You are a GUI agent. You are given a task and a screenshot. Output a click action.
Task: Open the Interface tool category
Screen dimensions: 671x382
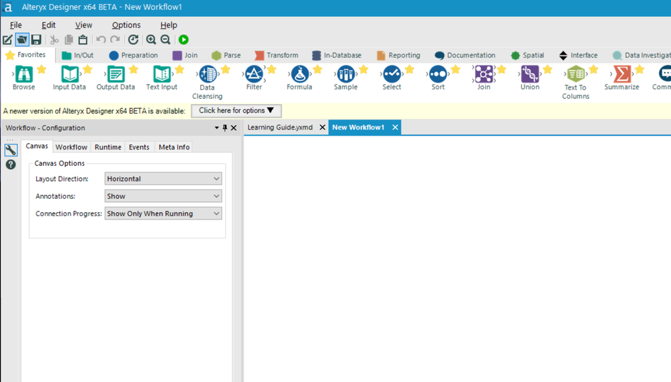pos(578,55)
